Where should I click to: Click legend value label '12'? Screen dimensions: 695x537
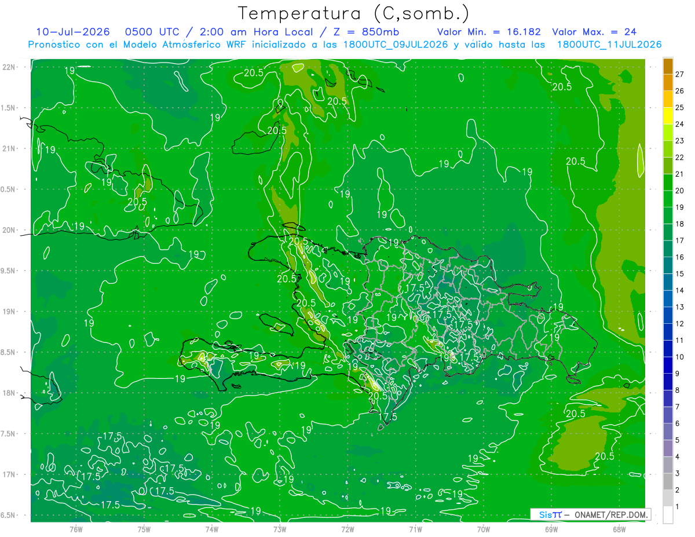679,324
